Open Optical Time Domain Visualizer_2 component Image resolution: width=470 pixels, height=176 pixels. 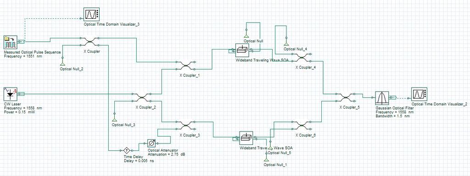pos(419,94)
